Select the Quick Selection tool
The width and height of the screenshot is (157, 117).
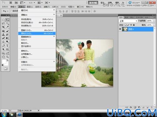[x=8, y=23]
